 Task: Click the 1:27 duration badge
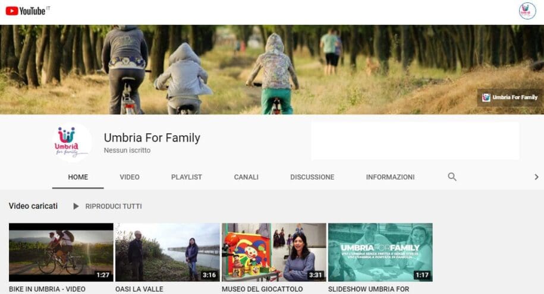click(103, 275)
